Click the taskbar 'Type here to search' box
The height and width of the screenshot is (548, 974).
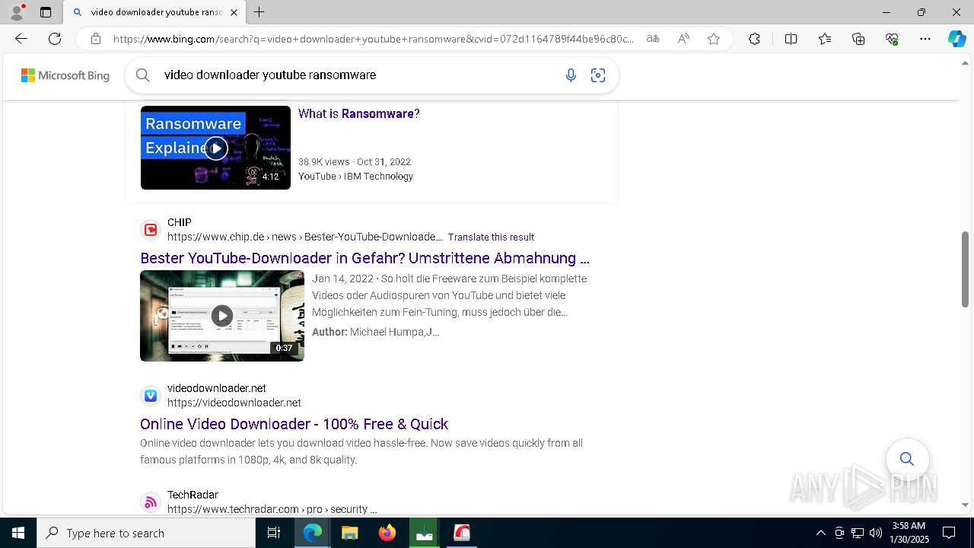(x=146, y=533)
